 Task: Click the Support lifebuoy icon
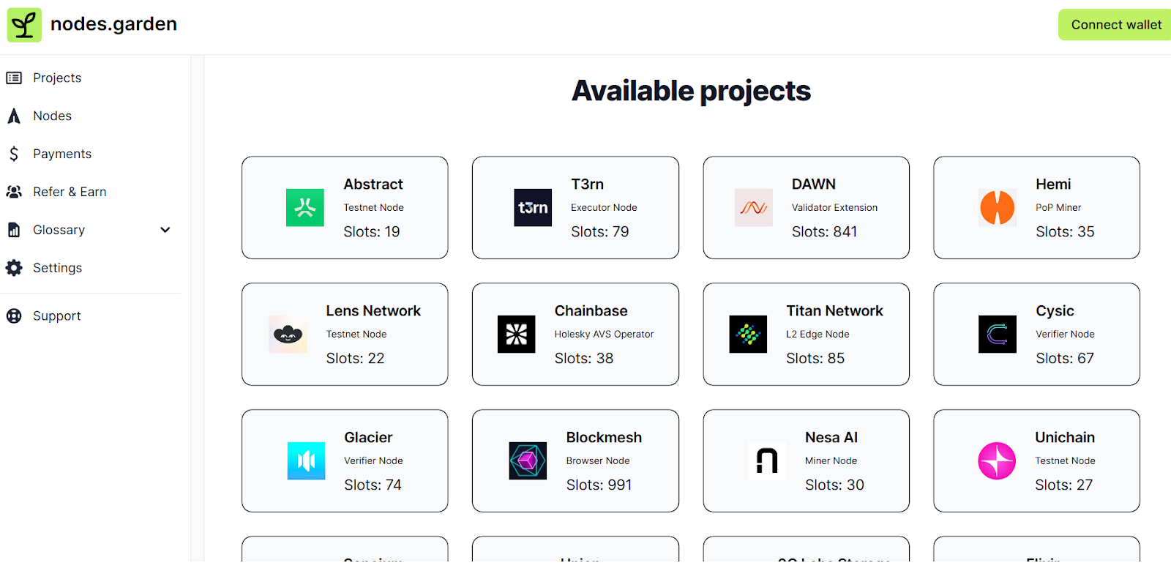[14, 316]
